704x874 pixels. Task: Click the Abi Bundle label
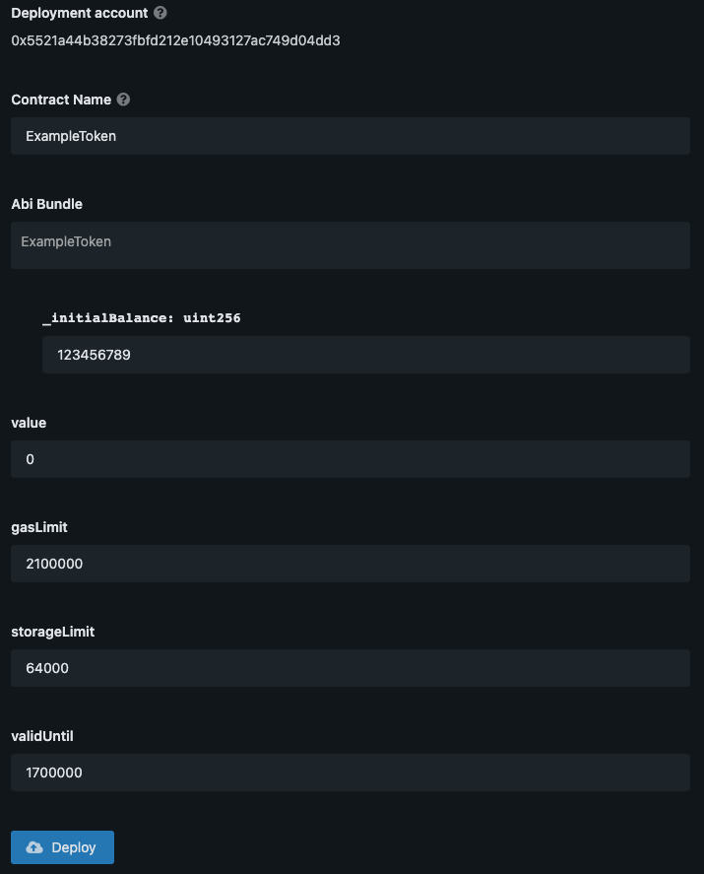click(47, 204)
